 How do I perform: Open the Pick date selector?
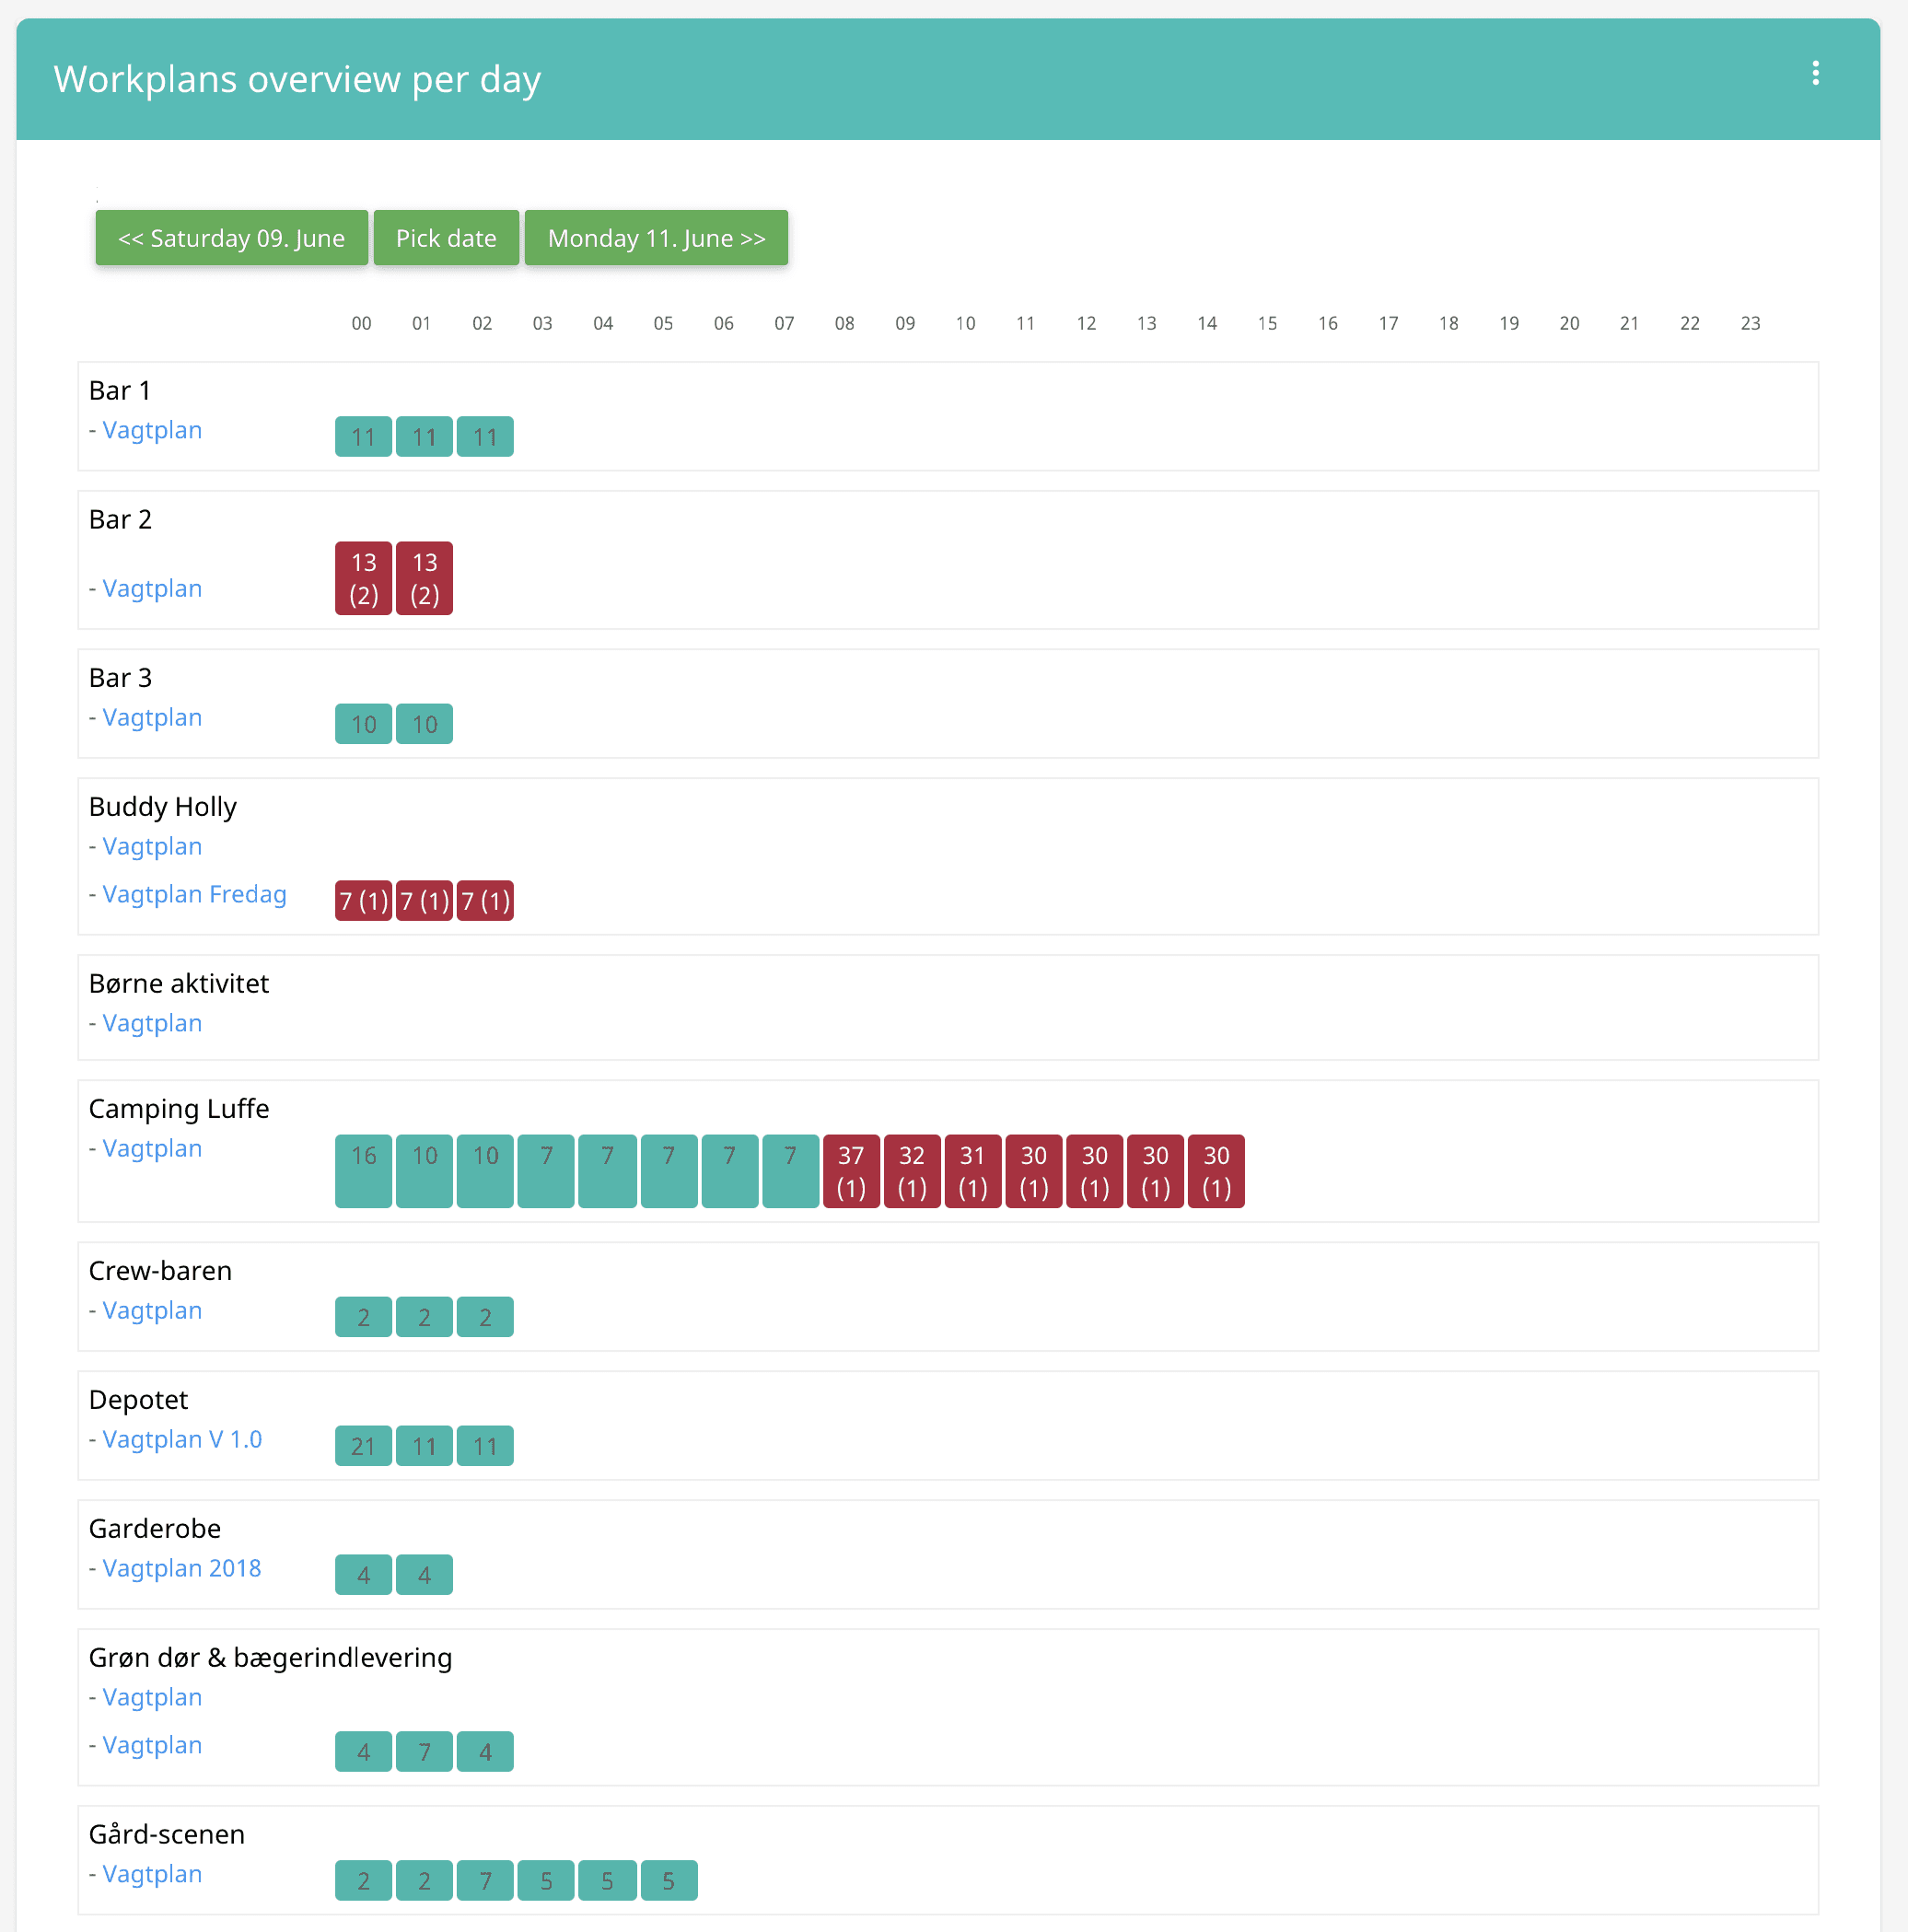[x=446, y=238]
